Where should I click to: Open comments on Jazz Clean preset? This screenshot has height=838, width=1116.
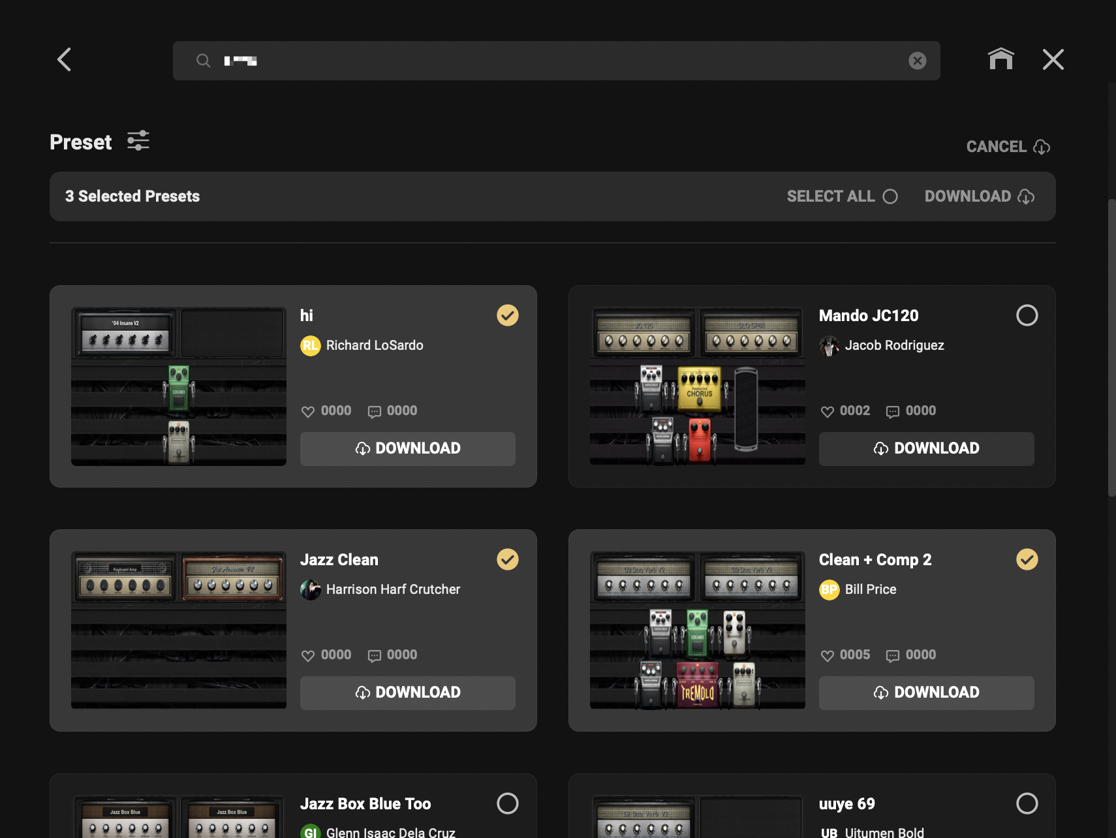click(375, 656)
